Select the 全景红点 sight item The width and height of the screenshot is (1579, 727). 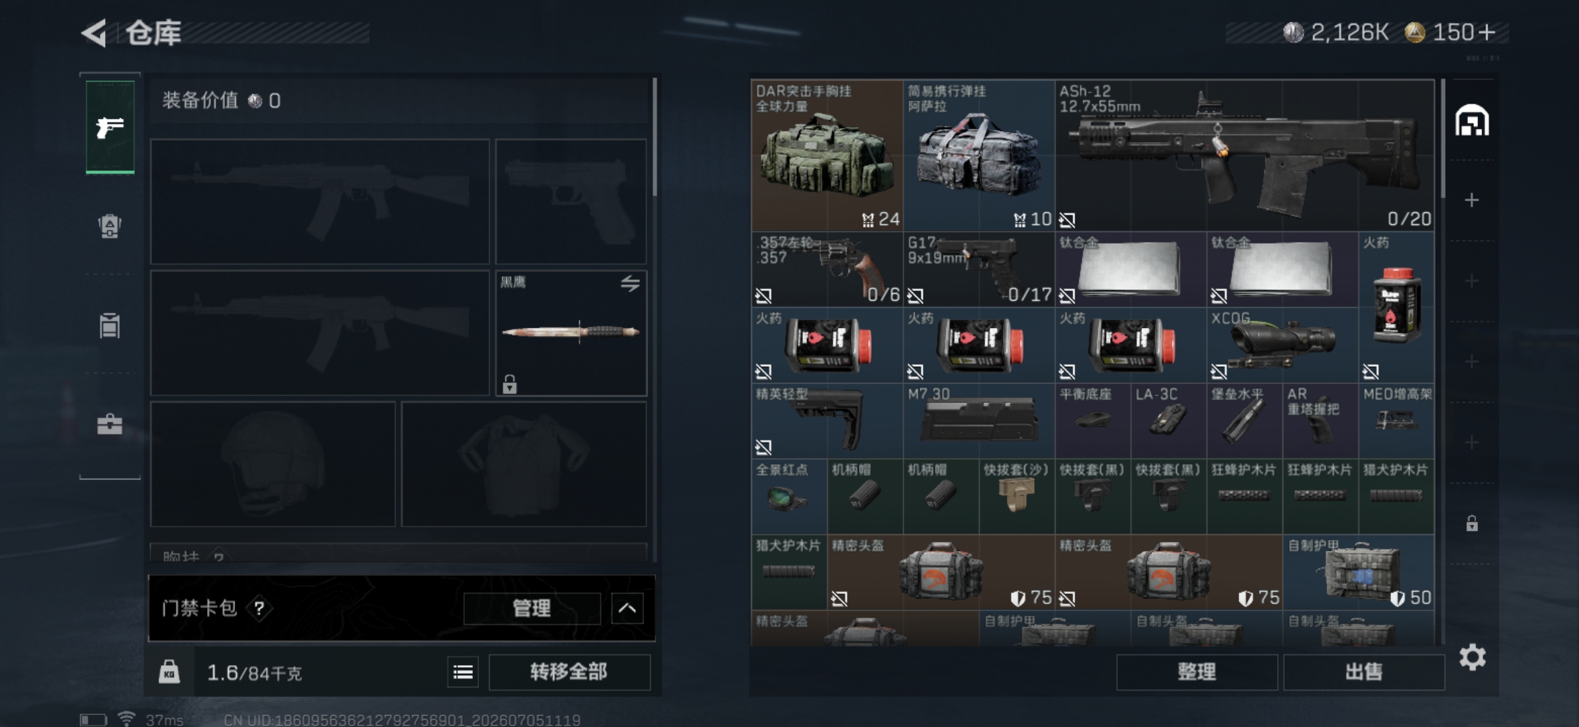tap(789, 497)
